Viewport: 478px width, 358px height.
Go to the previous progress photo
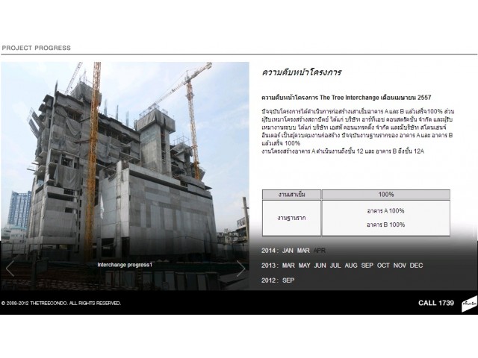10,268
